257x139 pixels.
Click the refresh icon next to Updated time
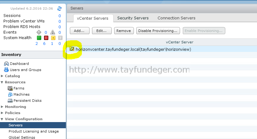[x=59, y=9]
